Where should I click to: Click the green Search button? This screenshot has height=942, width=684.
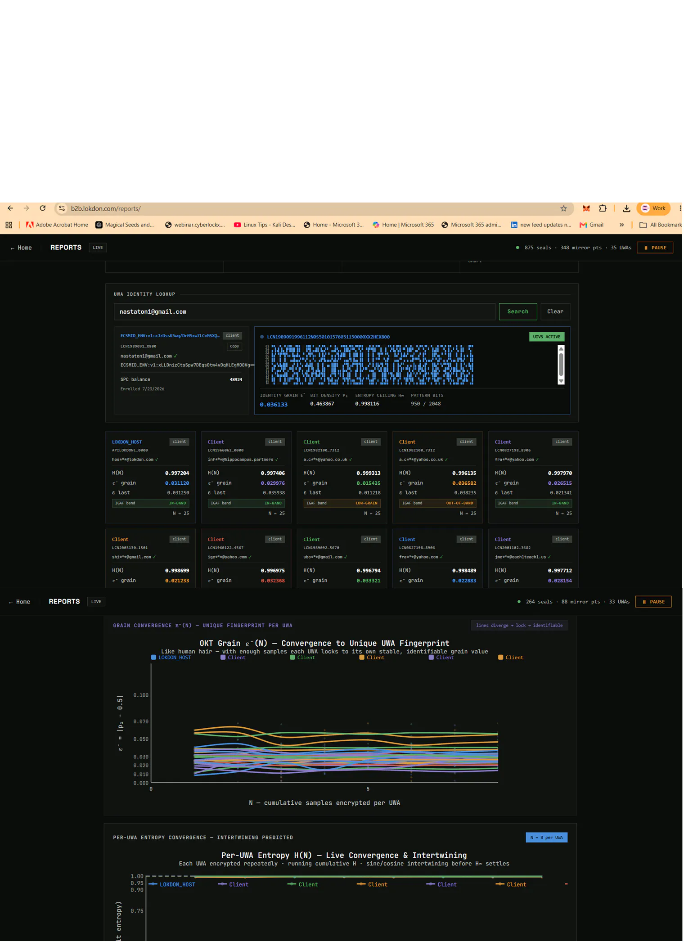(518, 312)
